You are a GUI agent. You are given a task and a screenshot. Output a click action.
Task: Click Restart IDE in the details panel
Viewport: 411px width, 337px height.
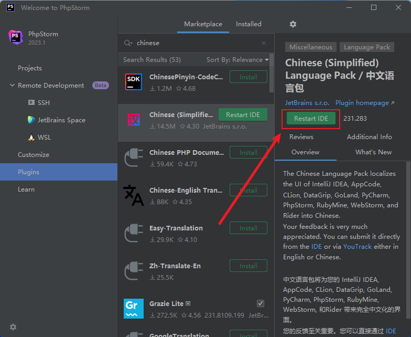tap(311, 119)
